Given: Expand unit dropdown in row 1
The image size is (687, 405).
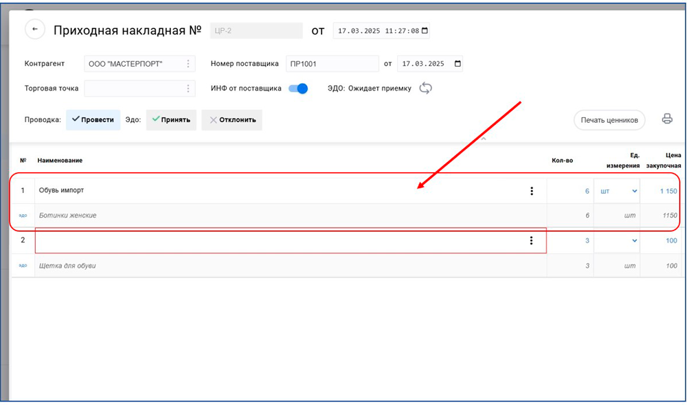Looking at the screenshot, I should pos(633,191).
